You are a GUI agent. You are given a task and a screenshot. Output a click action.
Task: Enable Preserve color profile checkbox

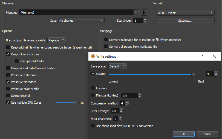pos(8,89)
